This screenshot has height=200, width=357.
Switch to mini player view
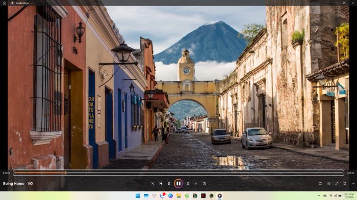(345, 183)
